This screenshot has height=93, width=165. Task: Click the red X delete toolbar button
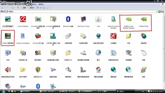[41, 8]
